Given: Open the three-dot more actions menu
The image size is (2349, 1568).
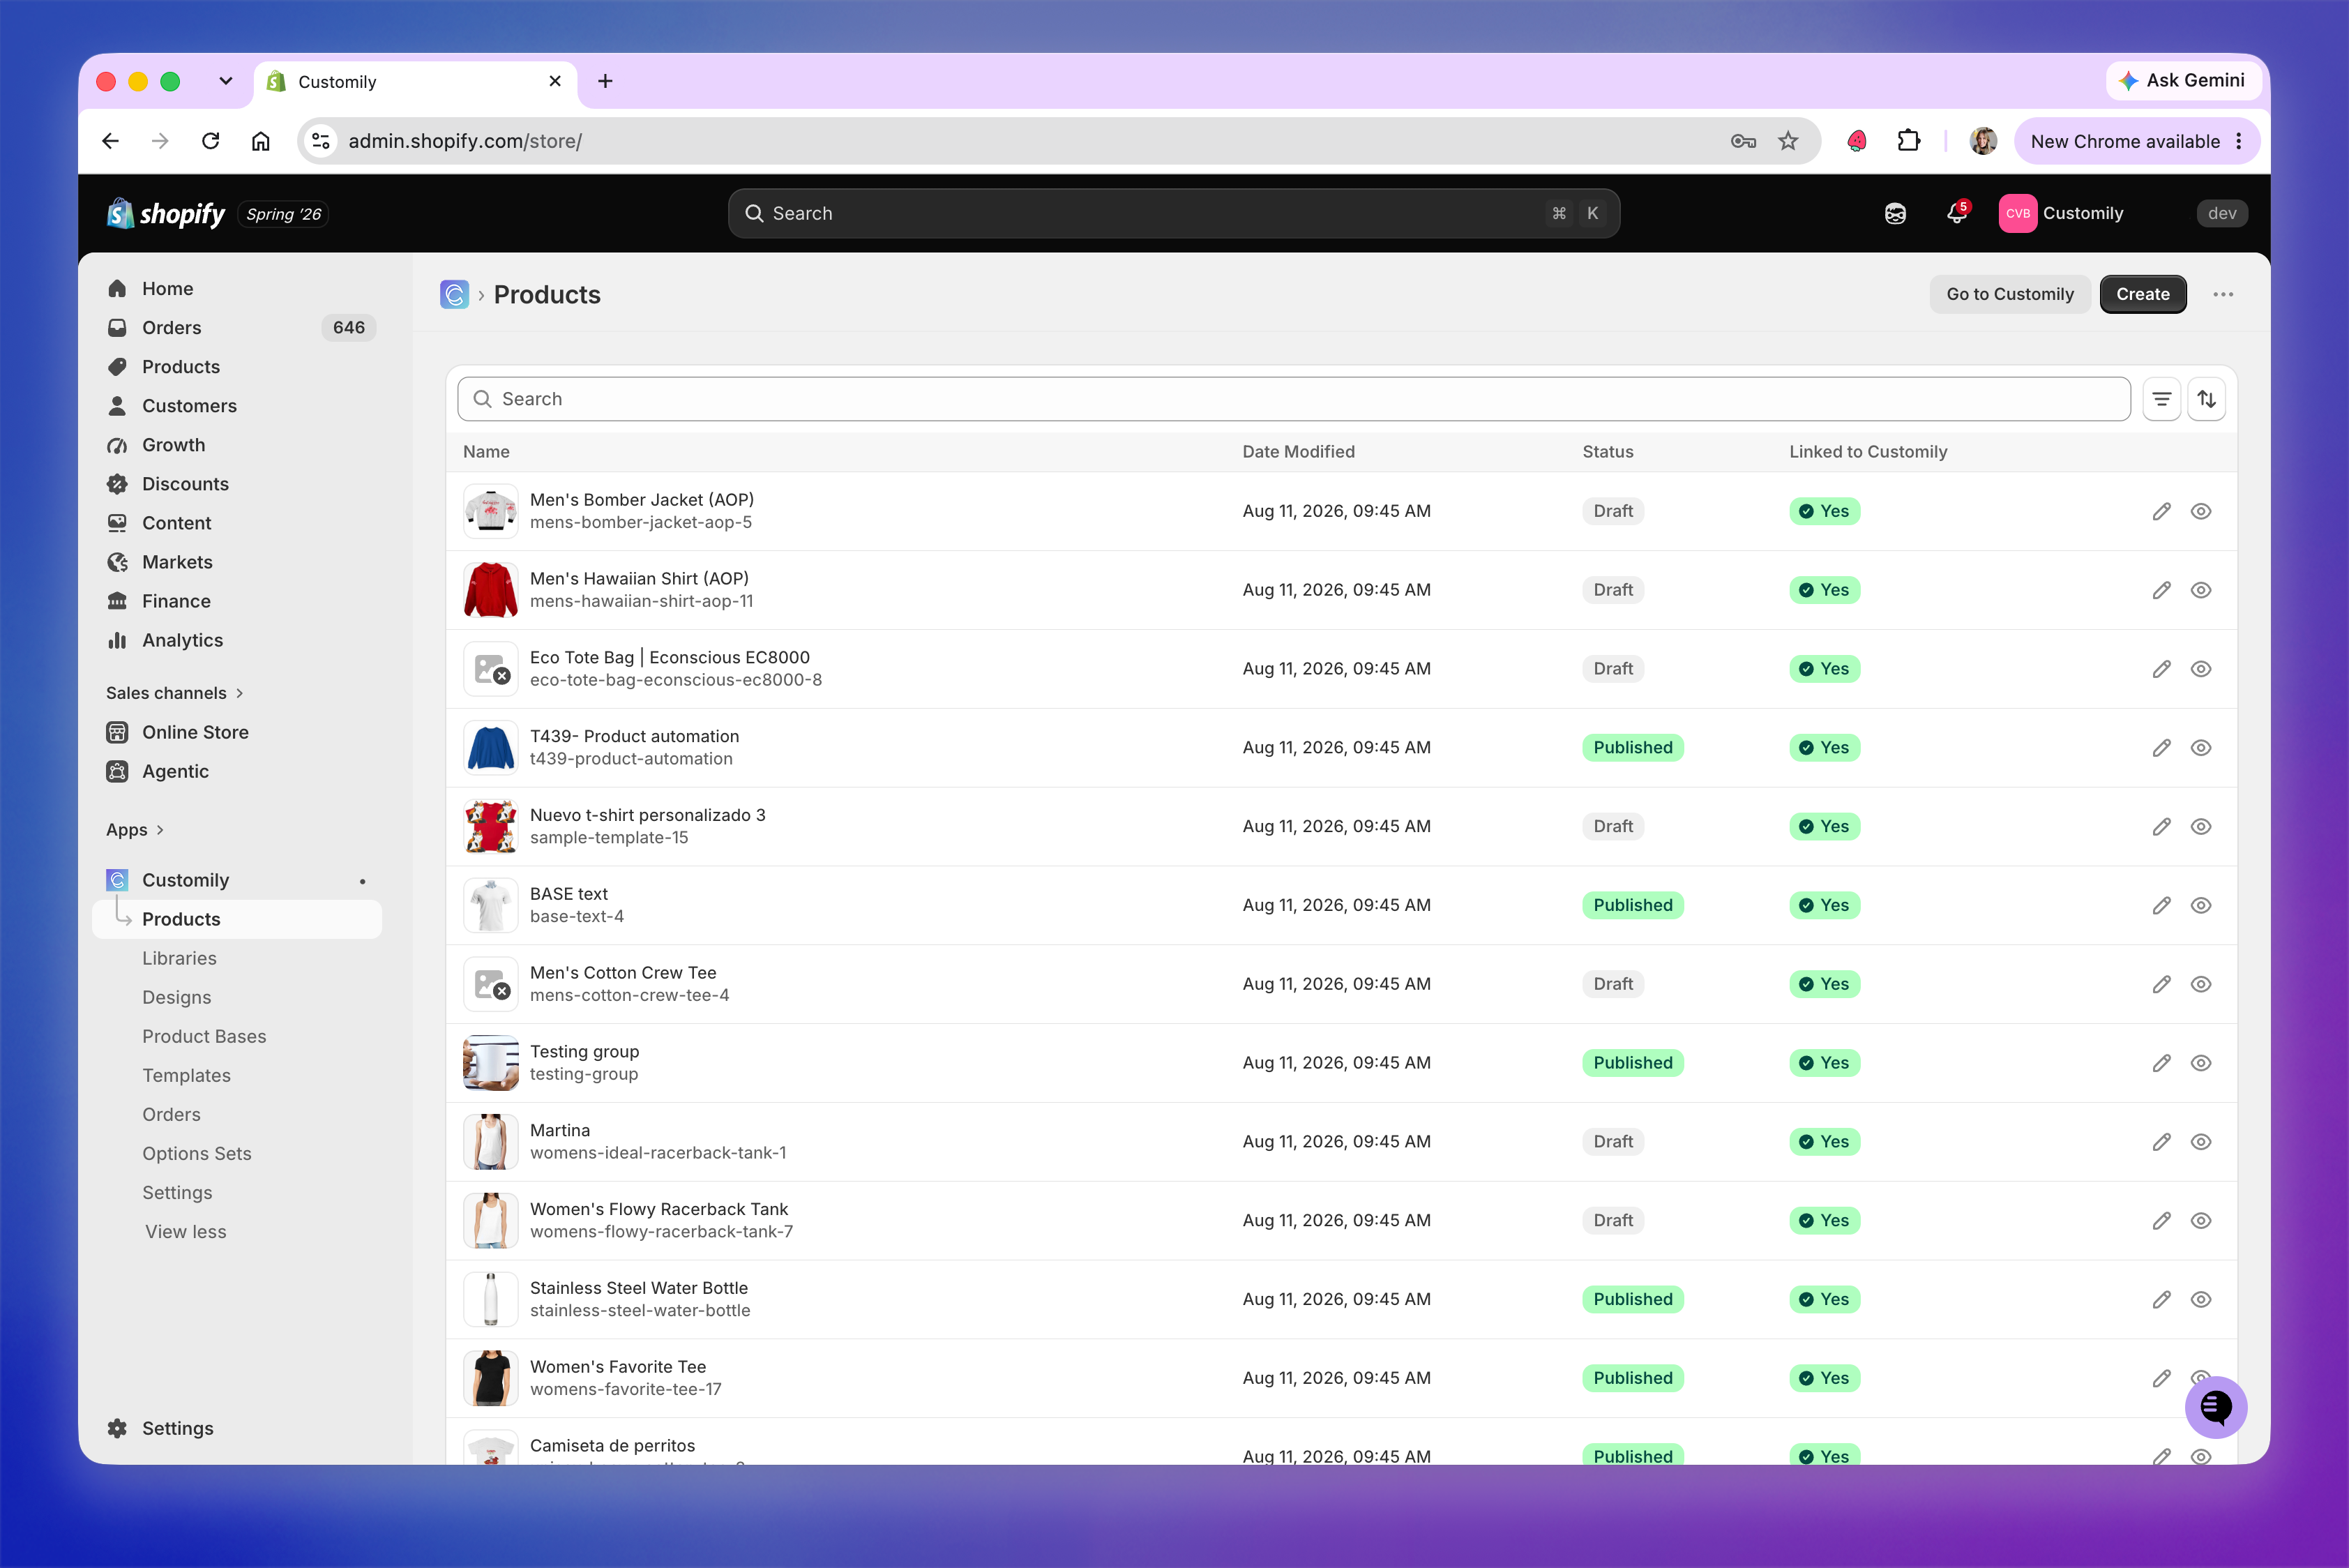Looking at the screenshot, I should pos(2223,294).
